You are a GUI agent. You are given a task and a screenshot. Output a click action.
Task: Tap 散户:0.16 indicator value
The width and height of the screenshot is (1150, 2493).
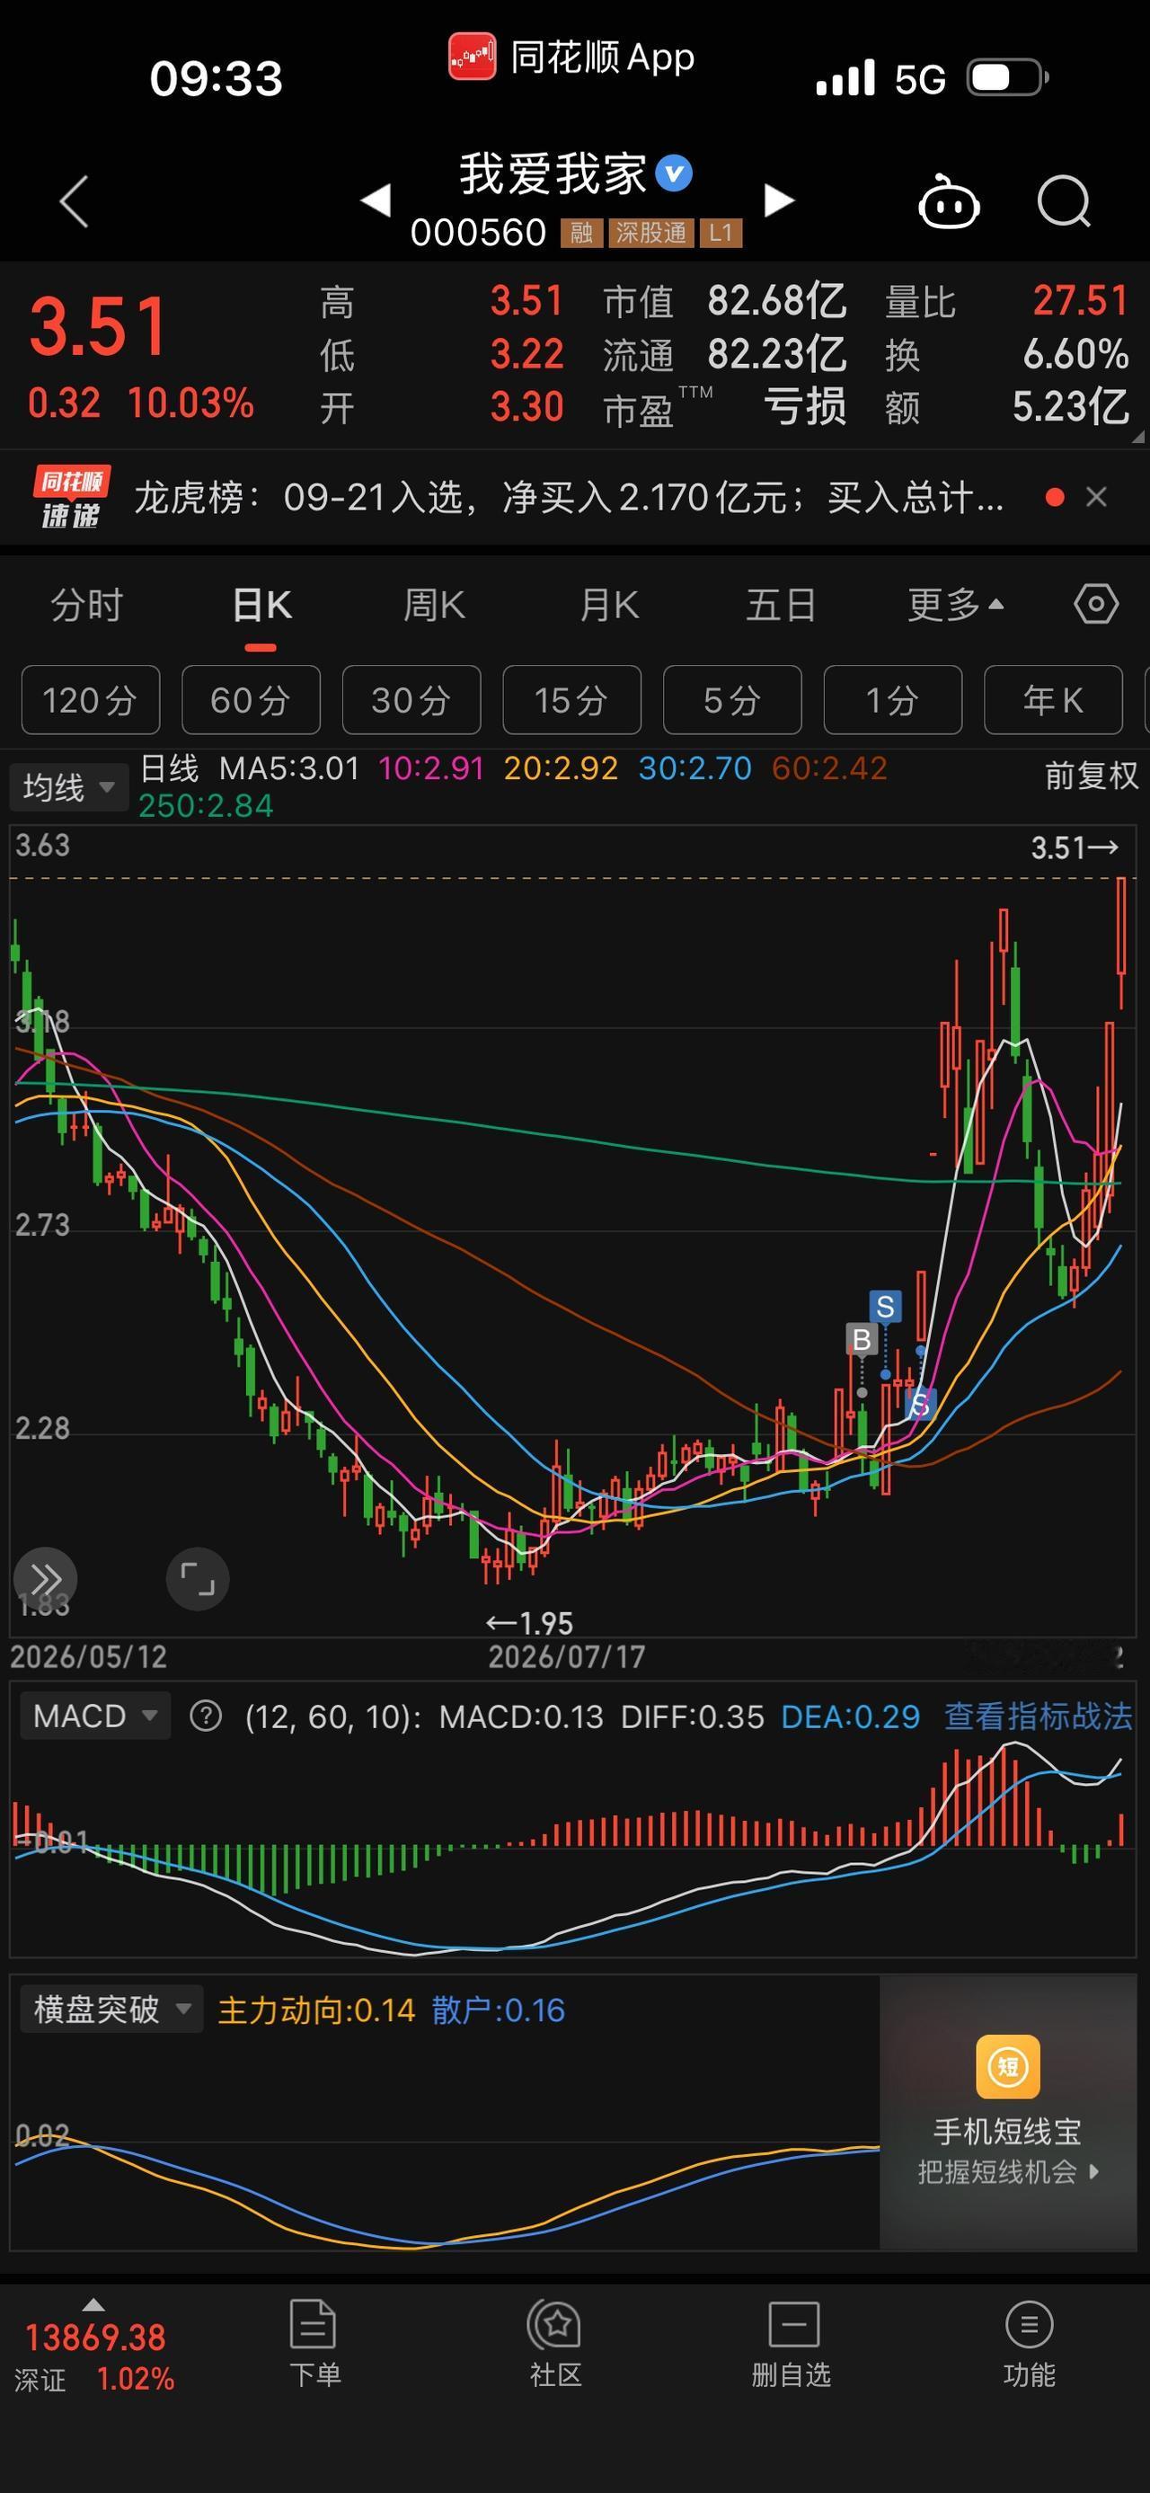[498, 2010]
